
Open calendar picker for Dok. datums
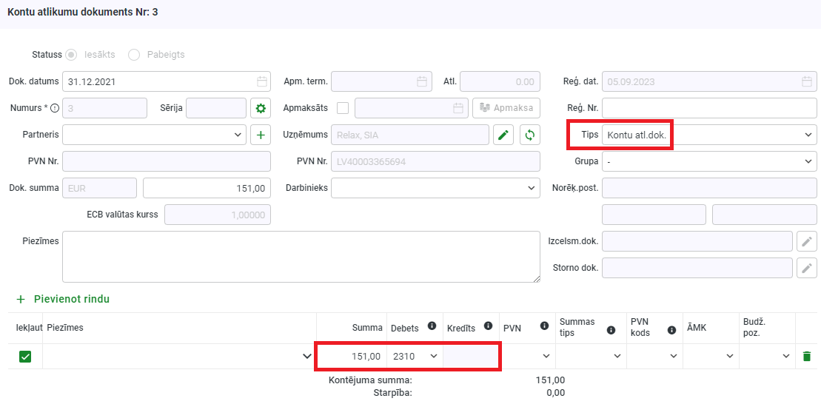tap(262, 81)
